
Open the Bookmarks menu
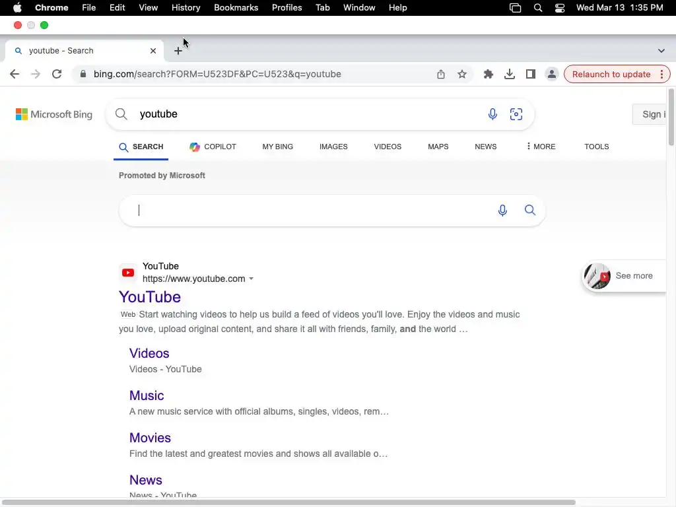pos(236,8)
